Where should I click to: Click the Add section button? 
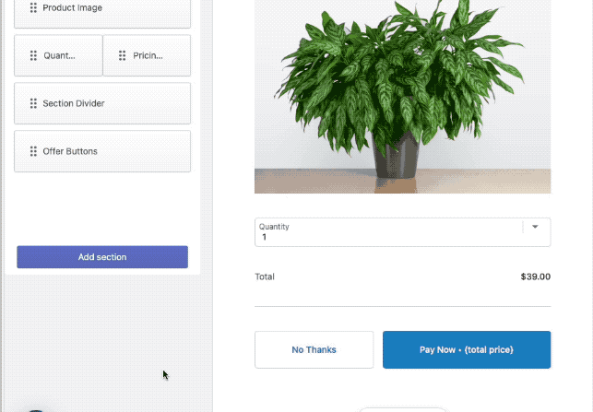(x=102, y=257)
